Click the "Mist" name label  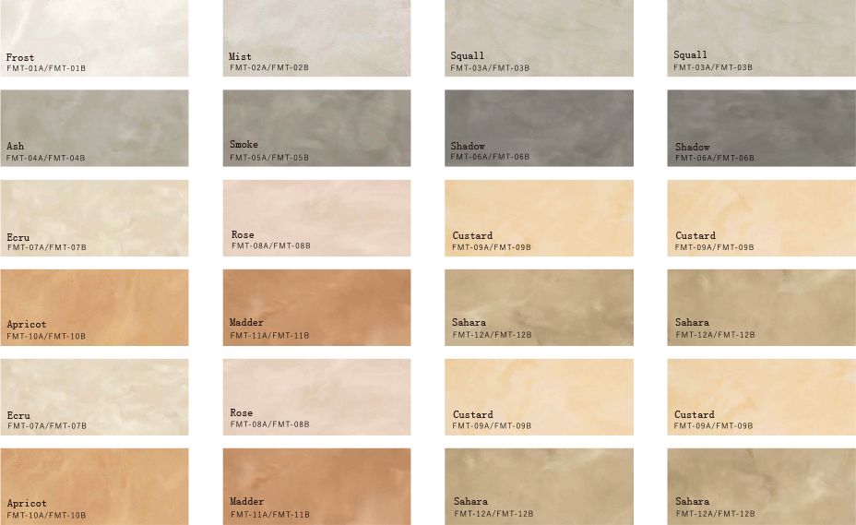(240, 56)
